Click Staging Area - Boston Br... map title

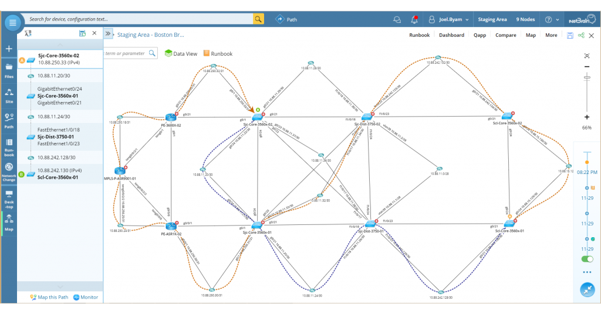(151, 35)
